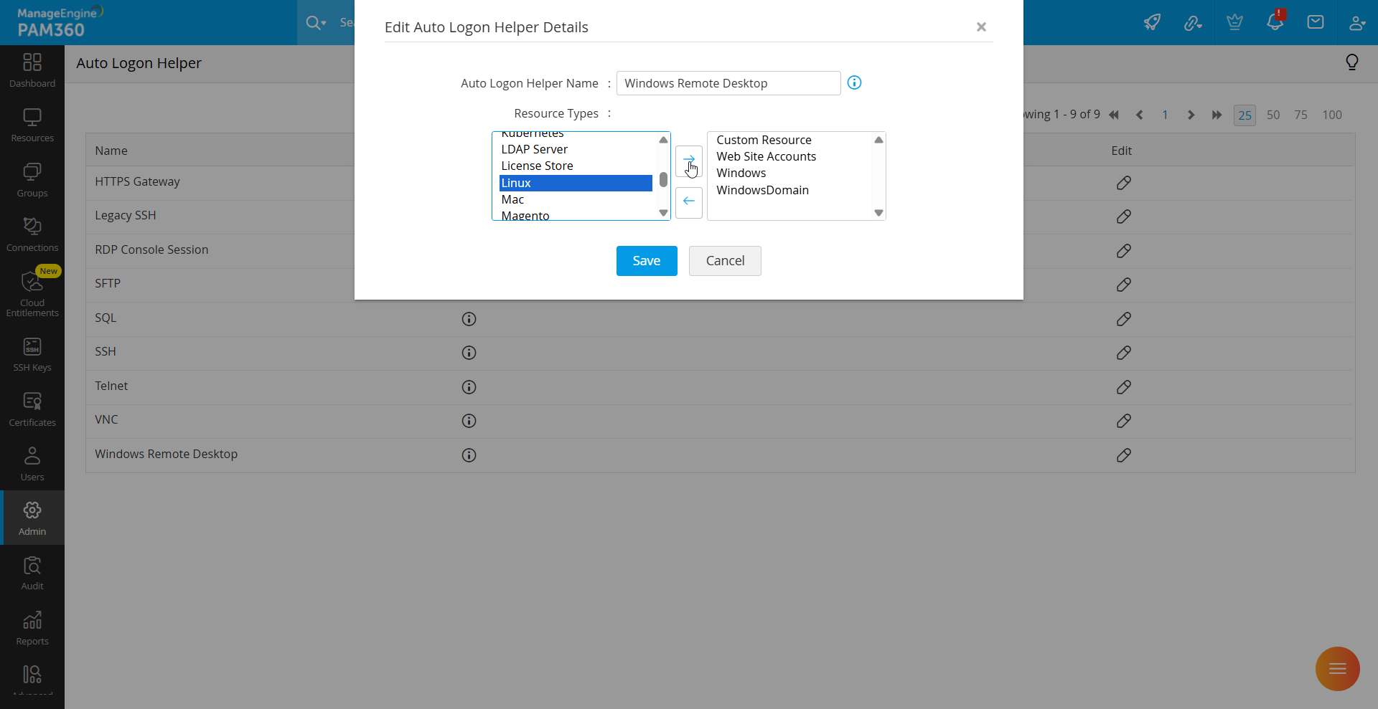Screen dimensions: 1378x709
Task: Edit the SFTP helper using its pencil icon
Action: click(1124, 285)
